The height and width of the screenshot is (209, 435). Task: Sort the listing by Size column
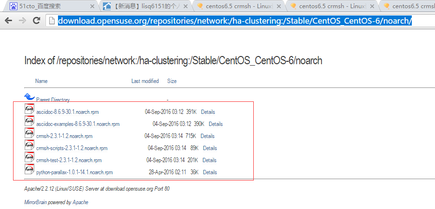(172, 81)
